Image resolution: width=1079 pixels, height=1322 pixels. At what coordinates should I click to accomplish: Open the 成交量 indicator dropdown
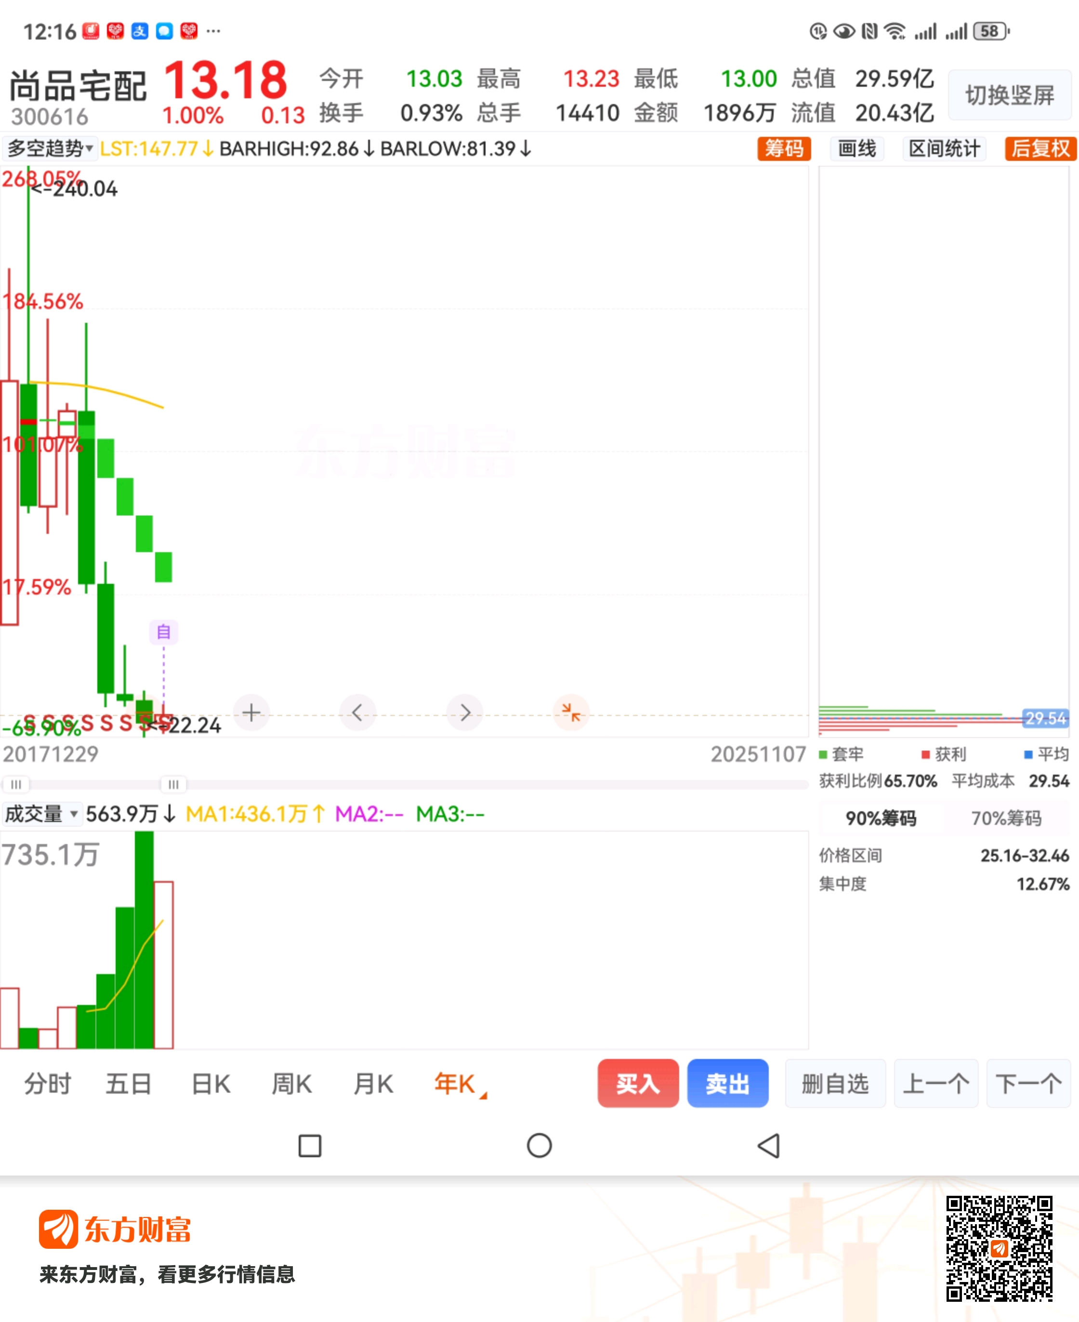pyautogui.click(x=41, y=814)
